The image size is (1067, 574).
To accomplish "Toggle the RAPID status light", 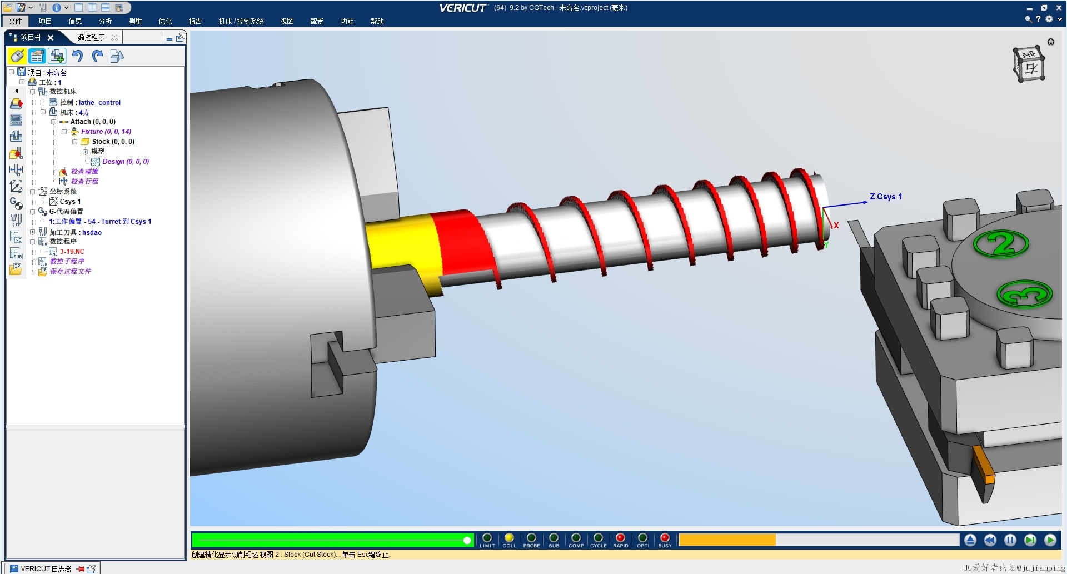I will point(620,538).
